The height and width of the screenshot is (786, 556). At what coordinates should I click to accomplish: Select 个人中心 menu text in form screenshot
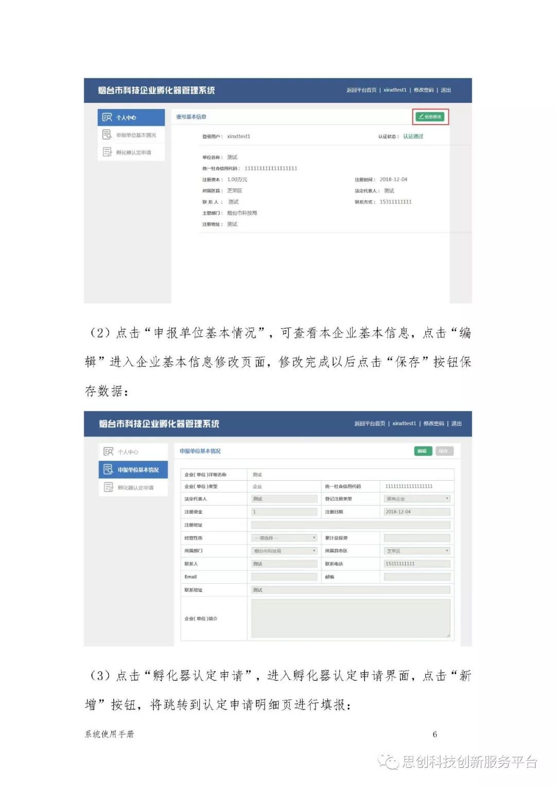[x=128, y=452]
